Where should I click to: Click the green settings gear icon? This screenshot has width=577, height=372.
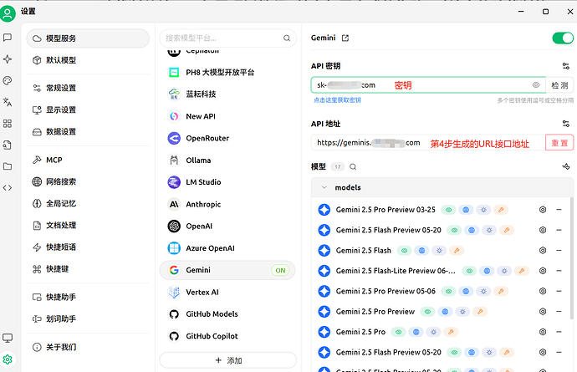pyautogui.click(x=8, y=359)
